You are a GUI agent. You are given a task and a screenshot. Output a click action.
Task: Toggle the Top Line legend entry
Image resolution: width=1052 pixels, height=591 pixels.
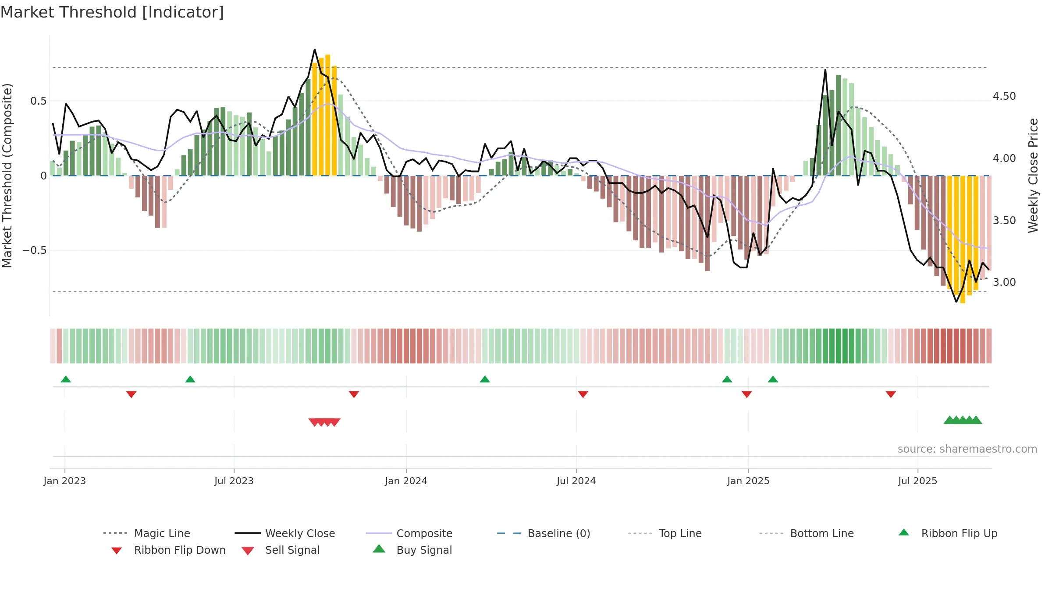click(x=665, y=533)
